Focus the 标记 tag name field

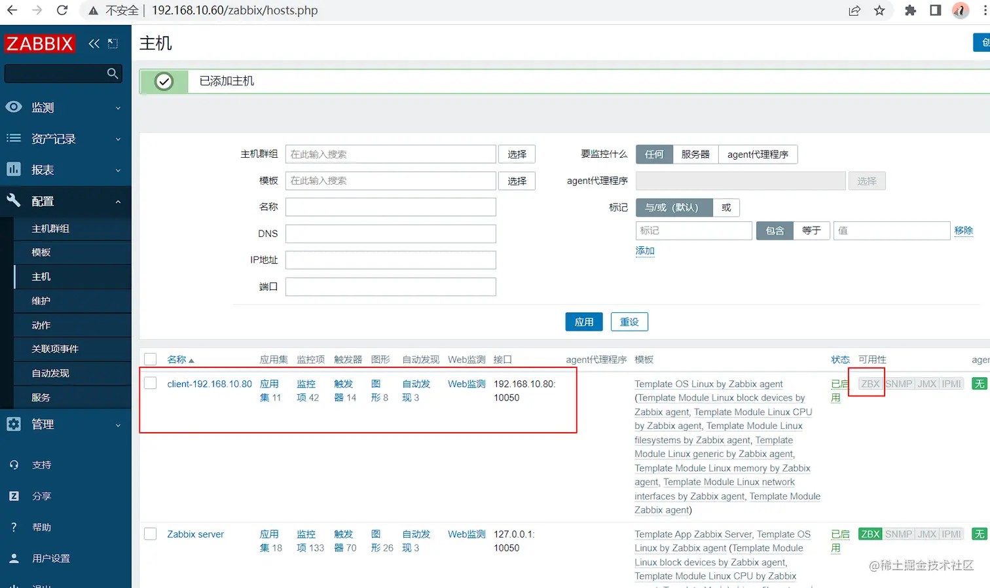point(694,230)
